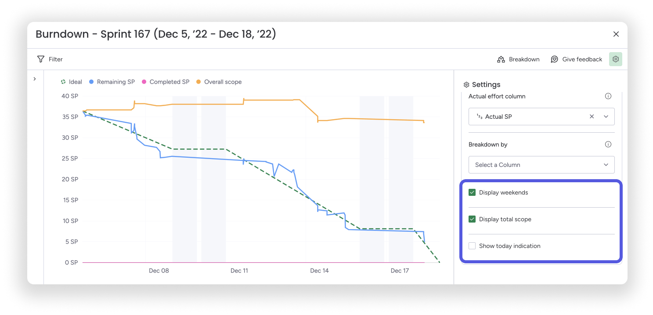
Task: Uncheck the Display weekends checkbox
Action: tap(472, 192)
